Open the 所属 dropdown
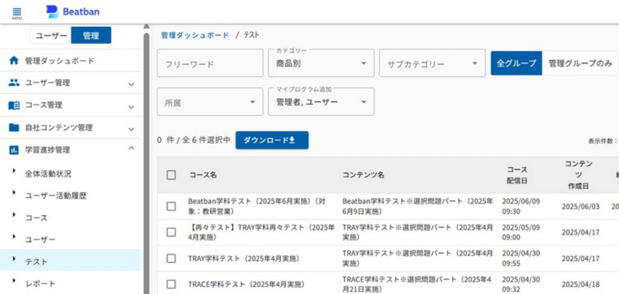The height and width of the screenshot is (294, 619). (x=210, y=102)
